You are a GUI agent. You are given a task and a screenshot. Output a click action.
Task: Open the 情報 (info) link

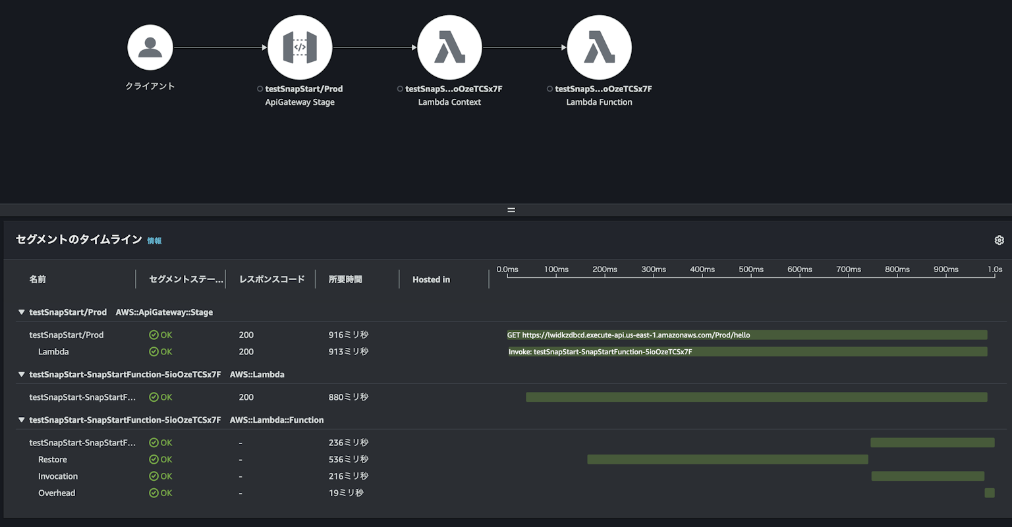click(155, 240)
